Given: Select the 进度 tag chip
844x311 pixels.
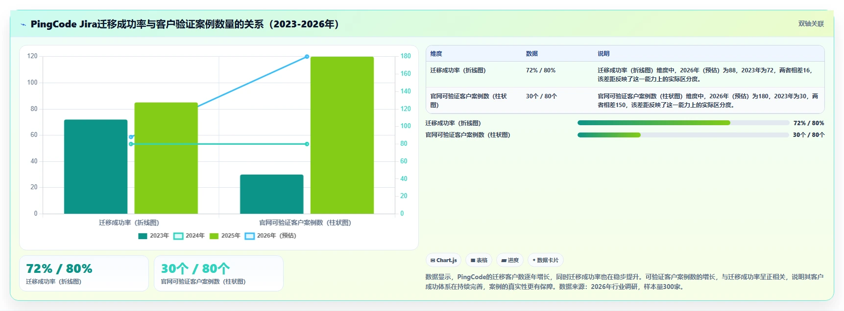Looking at the screenshot, I should [x=510, y=260].
